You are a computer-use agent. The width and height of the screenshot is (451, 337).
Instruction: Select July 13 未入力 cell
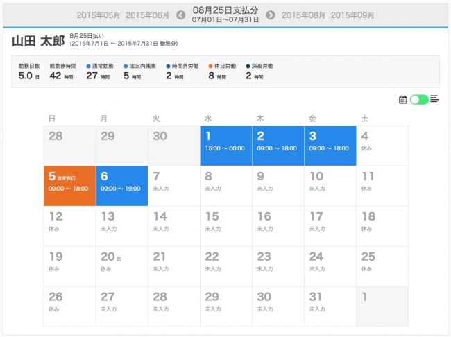coord(121,226)
